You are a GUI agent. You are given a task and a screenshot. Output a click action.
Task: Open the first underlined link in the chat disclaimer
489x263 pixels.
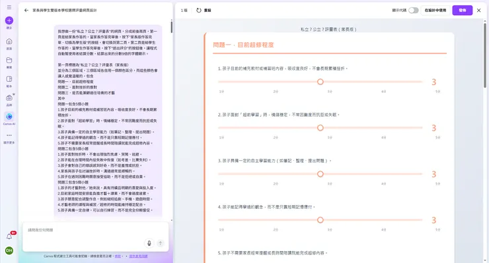(118, 256)
